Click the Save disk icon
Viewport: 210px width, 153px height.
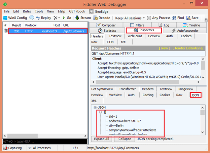(x=188, y=18)
